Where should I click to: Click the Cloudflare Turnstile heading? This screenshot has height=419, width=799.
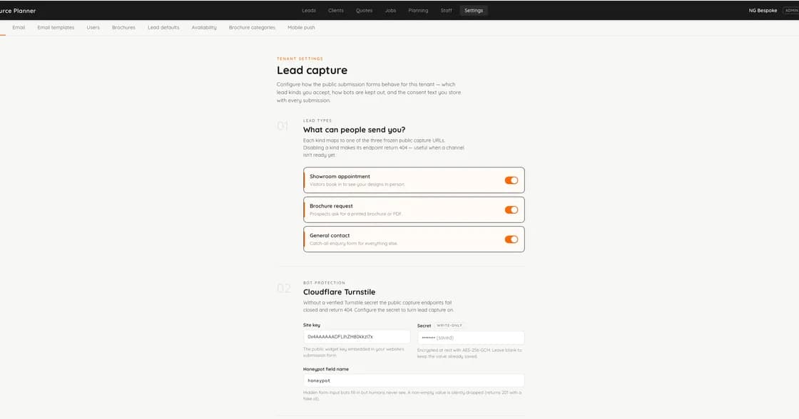click(339, 291)
